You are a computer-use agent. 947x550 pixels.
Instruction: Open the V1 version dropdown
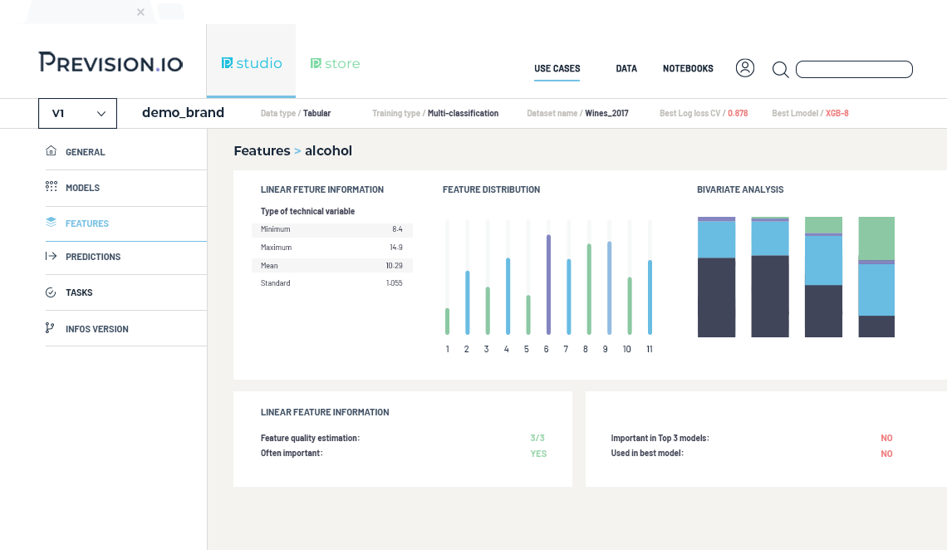78,114
